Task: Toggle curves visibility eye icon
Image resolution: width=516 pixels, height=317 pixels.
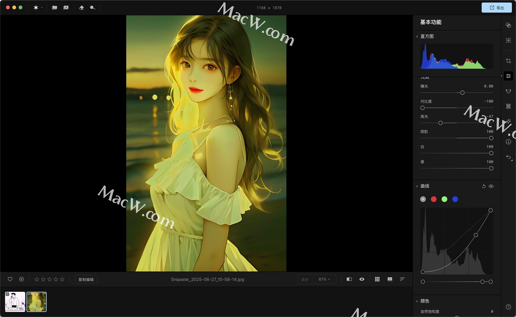Action: (491, 186)
